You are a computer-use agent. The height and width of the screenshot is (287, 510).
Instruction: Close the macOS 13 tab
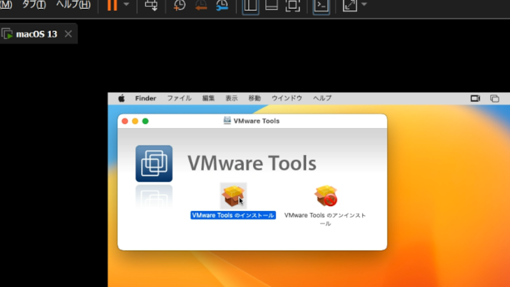tap(68, 34)
